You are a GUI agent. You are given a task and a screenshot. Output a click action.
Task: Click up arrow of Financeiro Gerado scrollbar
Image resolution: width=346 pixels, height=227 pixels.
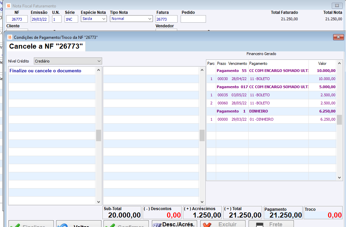[339, 64]
